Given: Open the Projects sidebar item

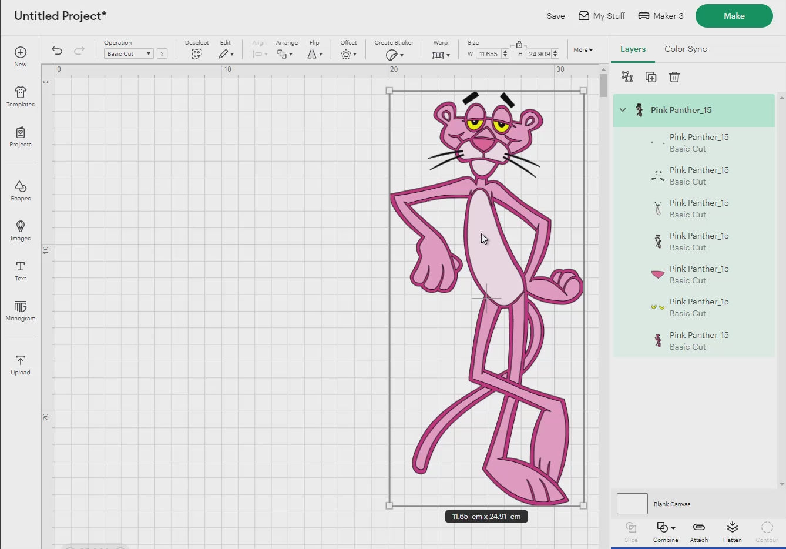Looking at the screenshot, I should tap(21, 136).
